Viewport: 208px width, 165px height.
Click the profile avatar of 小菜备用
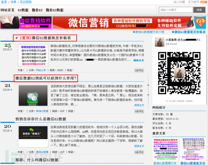(159, 42)
